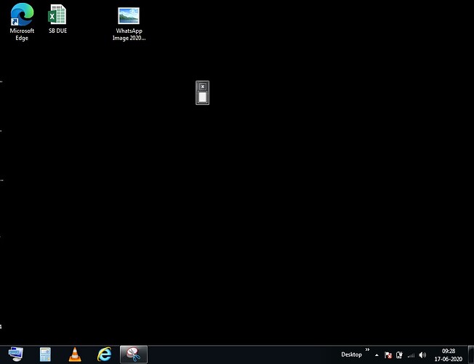The width and height of the screenshot is (474, 364).
Task: Launch Internet Explorer from the taskbar
Action: point(105,355)
